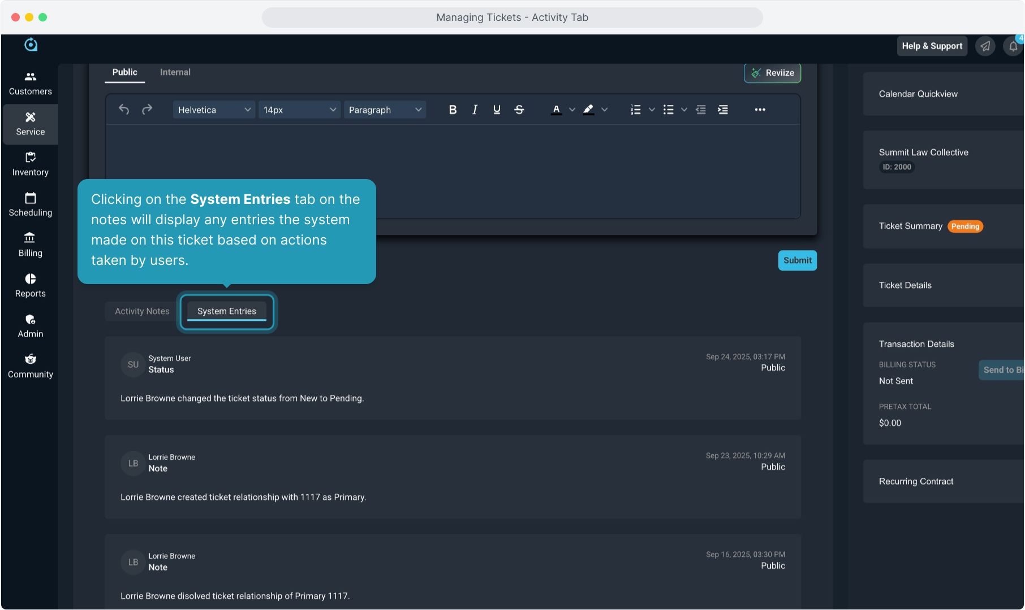Open the text color picker
1025x610 pixels.
coord(557,110)
